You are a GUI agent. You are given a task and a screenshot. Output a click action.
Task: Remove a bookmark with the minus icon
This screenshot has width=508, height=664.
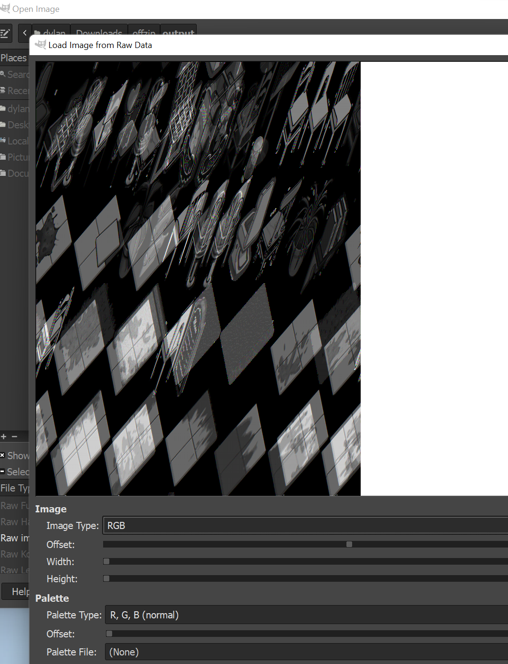pos(15,436)
